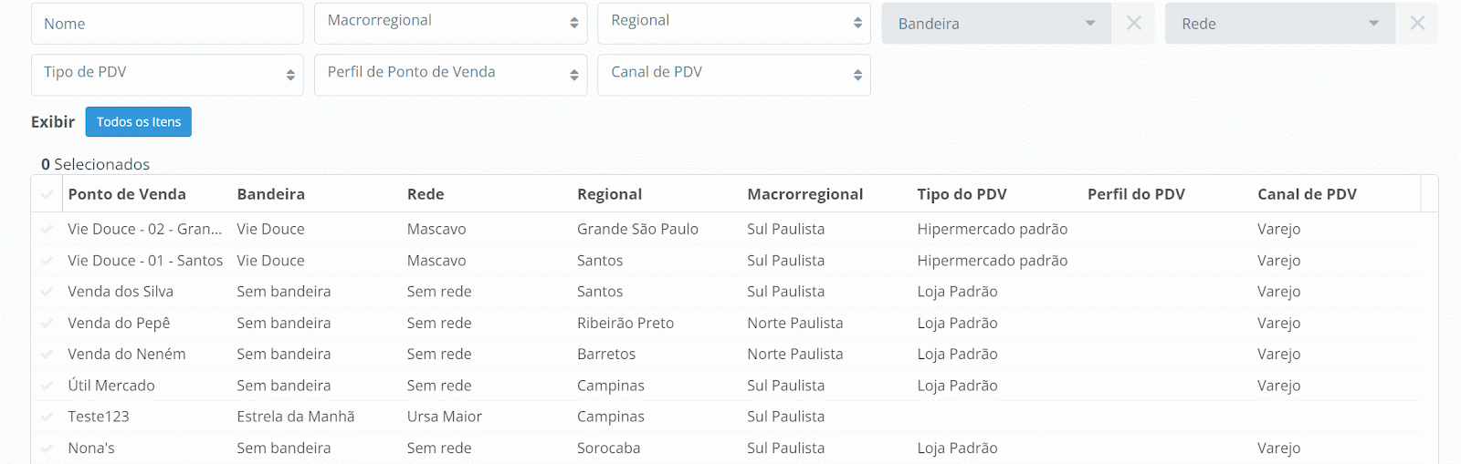
Task: Expand the Rede combo box
Action: click(x=1279, y=24)
